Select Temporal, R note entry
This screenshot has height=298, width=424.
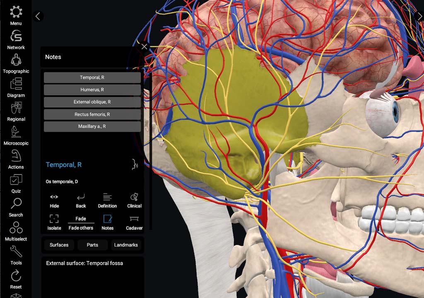tap(92, 78)
